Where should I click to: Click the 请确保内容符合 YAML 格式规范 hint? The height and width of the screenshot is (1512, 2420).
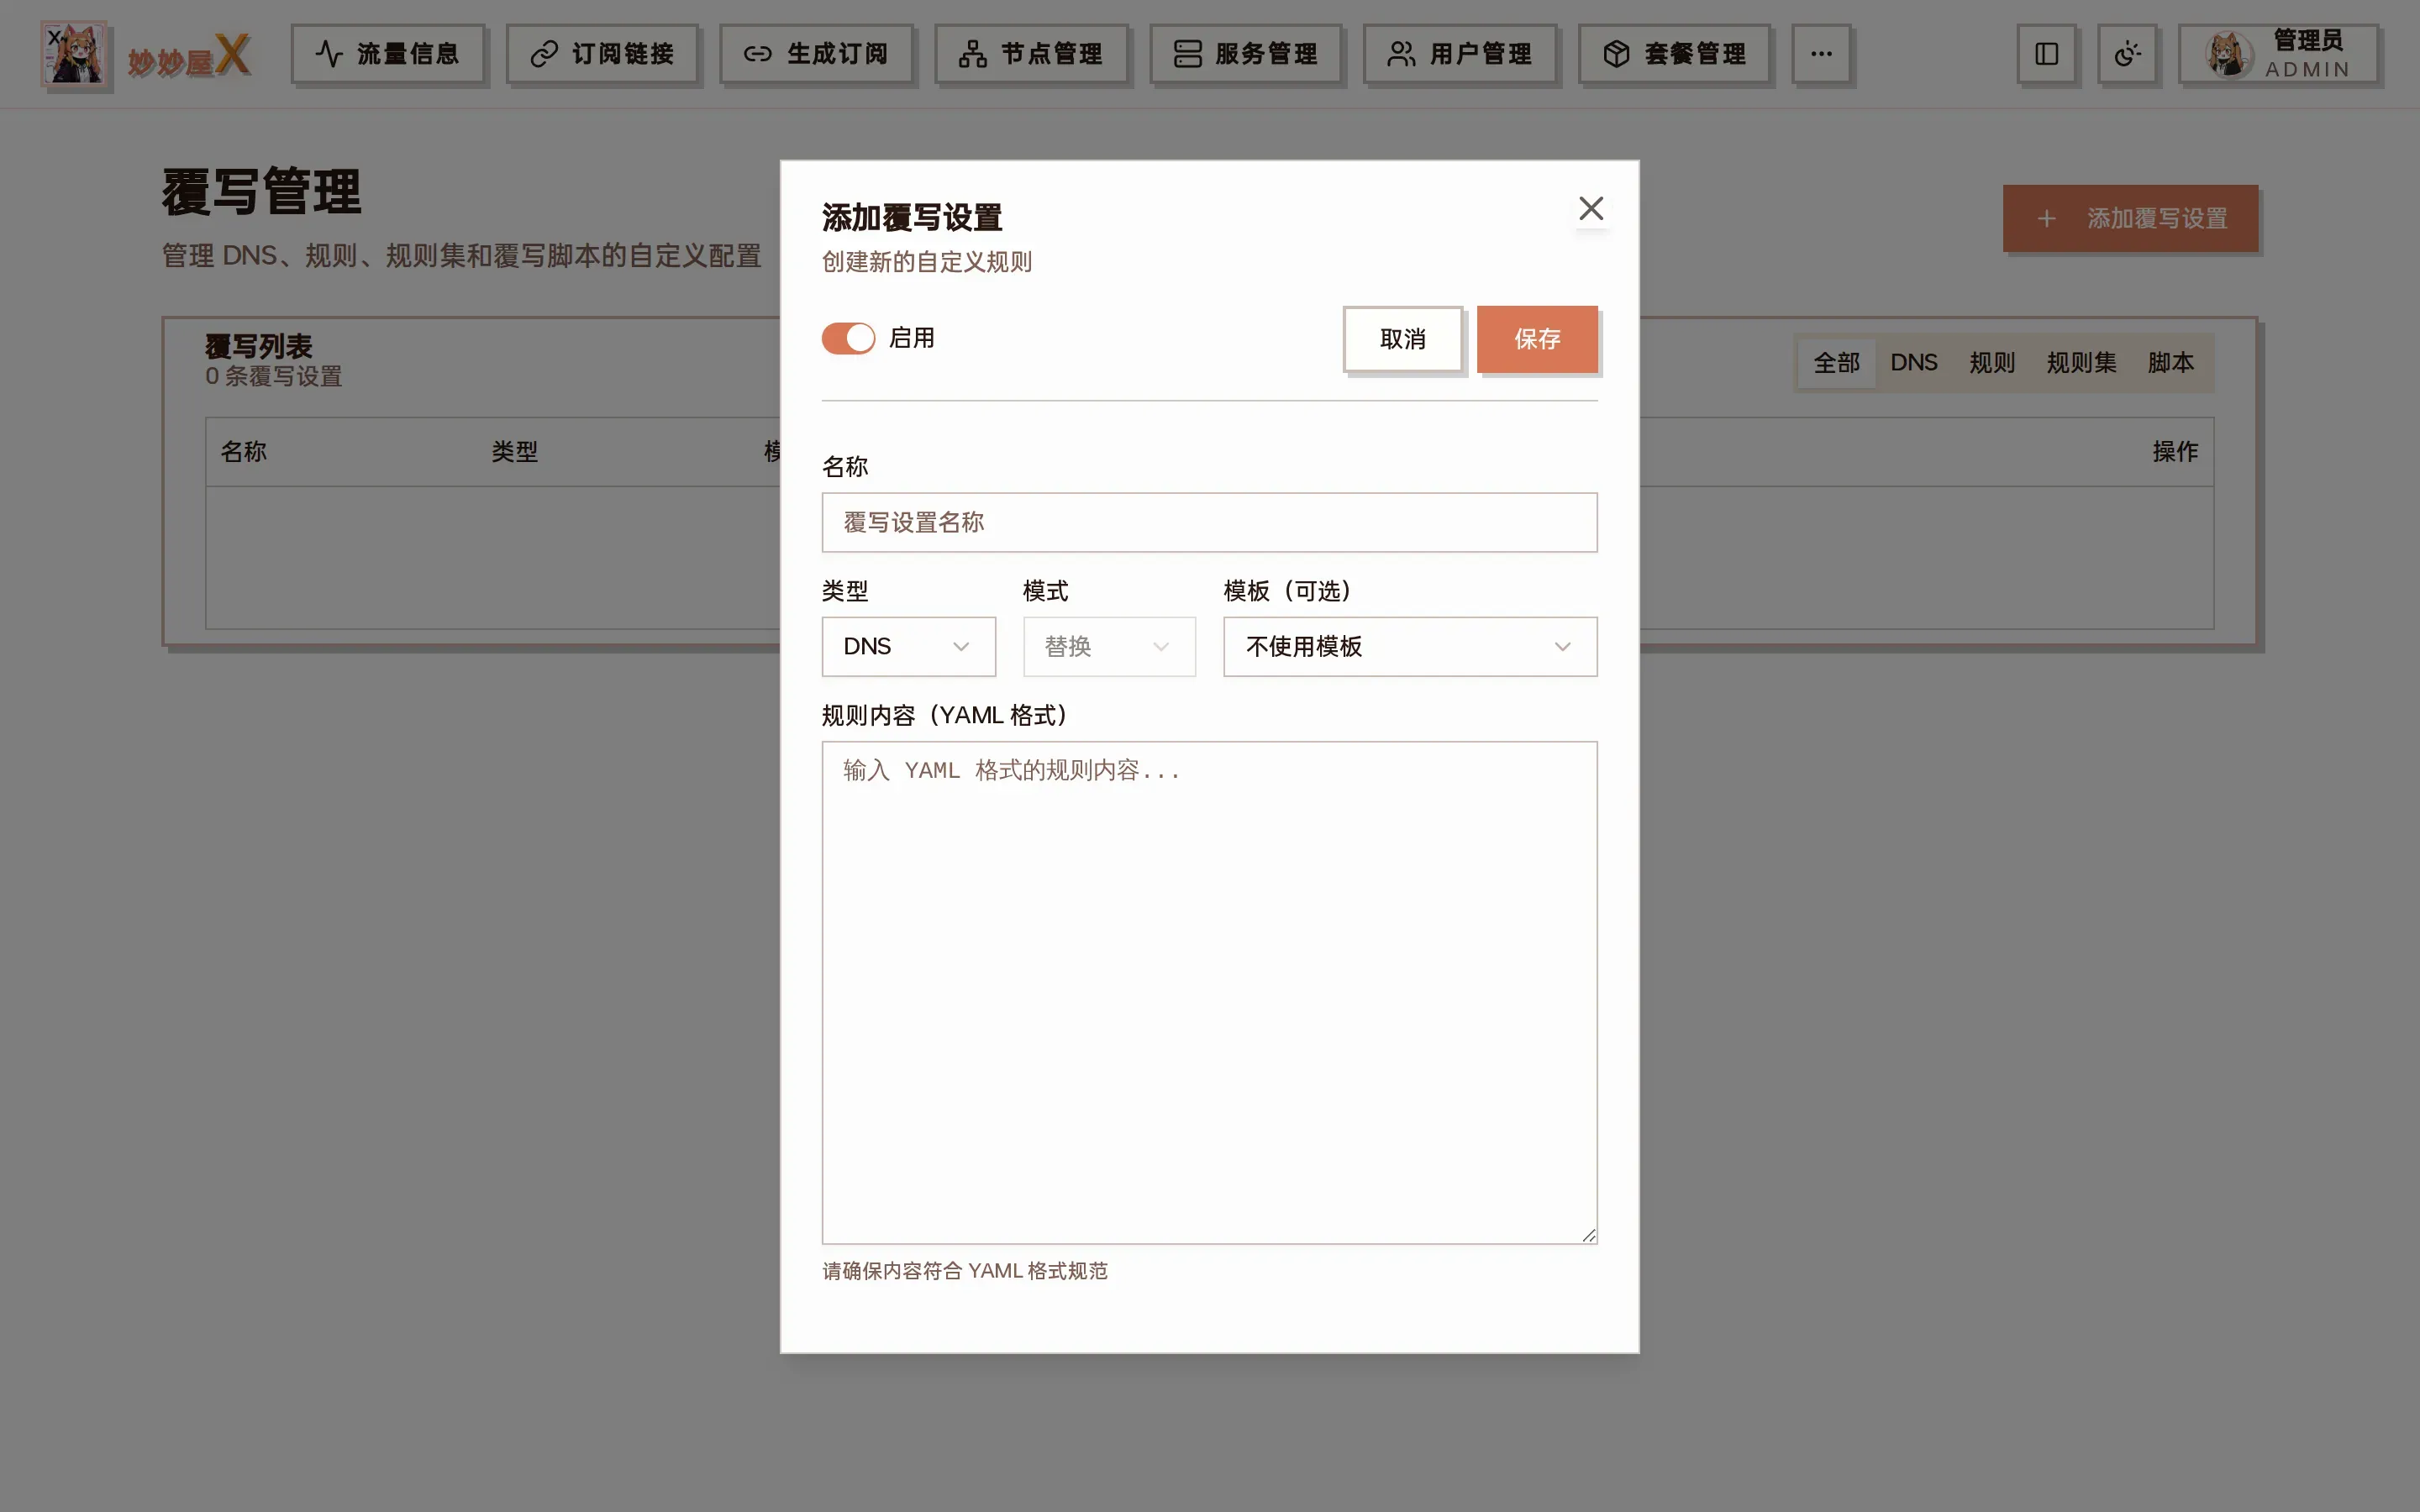(x=965, y=1270)
